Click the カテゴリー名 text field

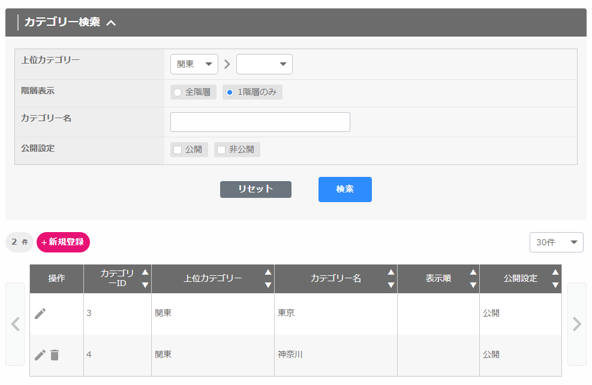click(260, 122)
